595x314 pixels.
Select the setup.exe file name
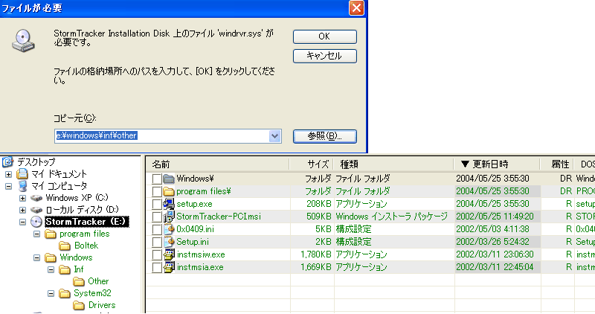tap(194, 204)
